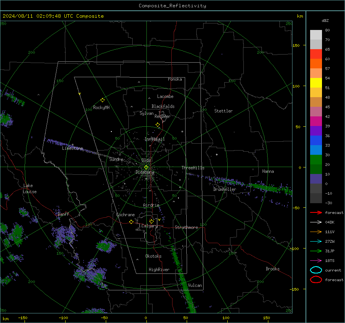Image resolution: width=345 pixels, height=323 pixels.
Task: Click the red forecast arrow in legend
Action: [316, 212]
